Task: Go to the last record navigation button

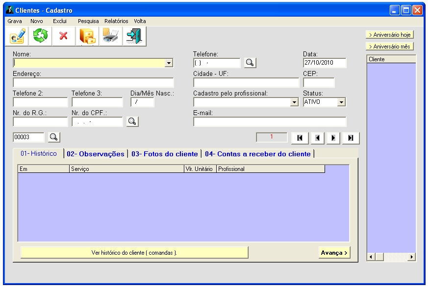Action: [x=351, y=138]
